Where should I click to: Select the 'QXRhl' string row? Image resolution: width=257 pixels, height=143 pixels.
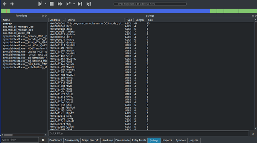tap(151, 127)
